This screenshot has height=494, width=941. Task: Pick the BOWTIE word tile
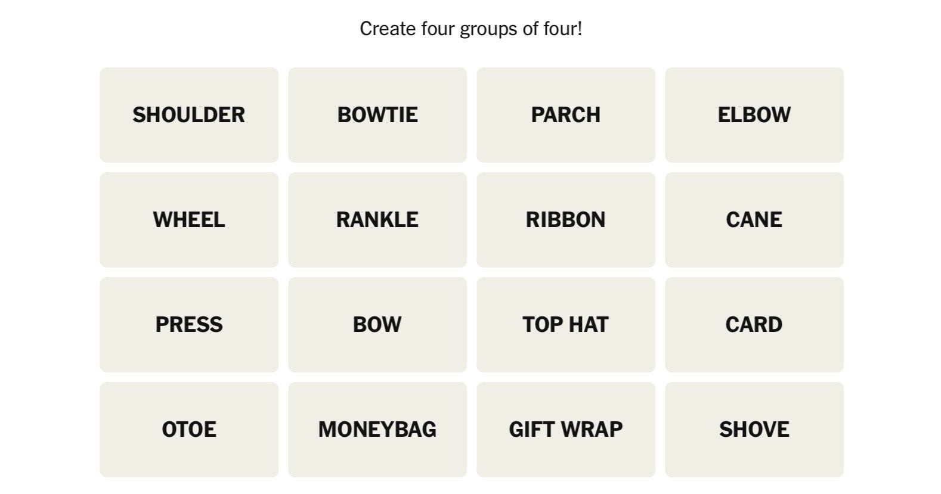[377, 115]
